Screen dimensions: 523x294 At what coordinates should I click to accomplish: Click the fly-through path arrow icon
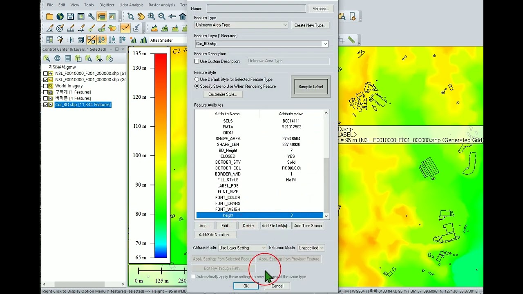point(60,40)
